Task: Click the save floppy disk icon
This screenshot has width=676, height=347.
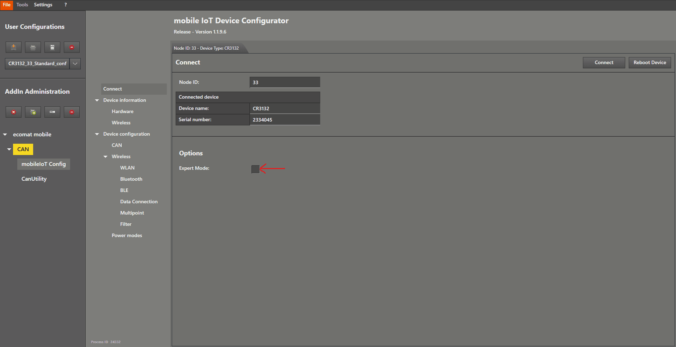Action: 52,47
